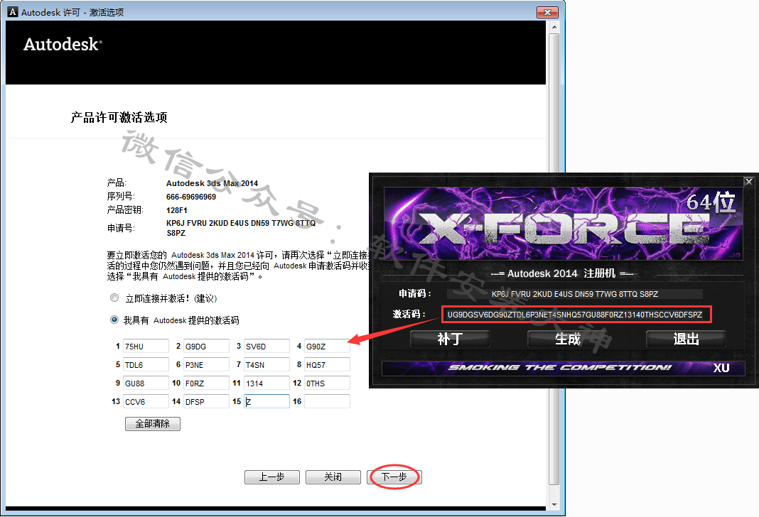The image size is (759, 517).
Task: Click activation code field 4 containing G90Z
Action: pyautogui.click(x=327, y=347)
